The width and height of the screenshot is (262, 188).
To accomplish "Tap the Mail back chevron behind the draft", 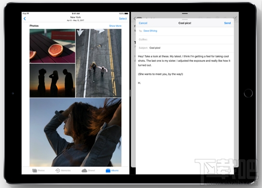I will coord(135,19).
